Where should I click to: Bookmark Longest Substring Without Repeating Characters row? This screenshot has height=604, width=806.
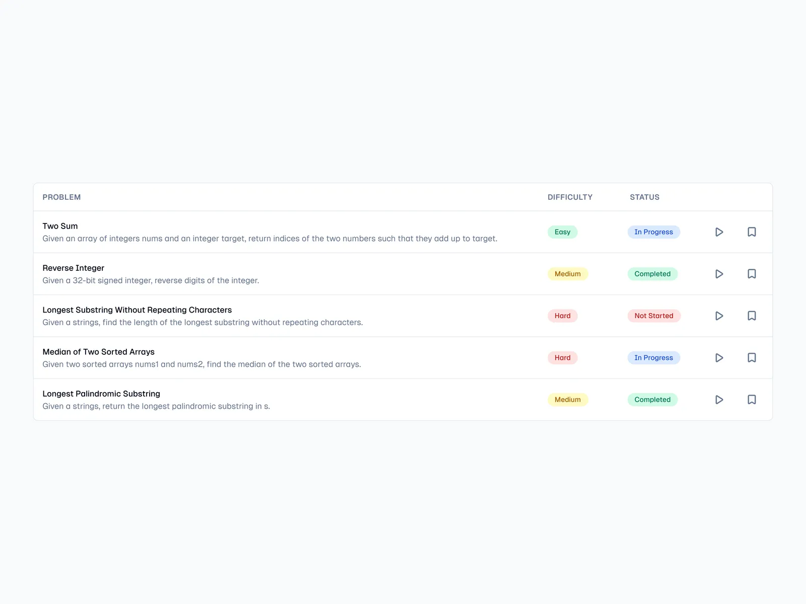pos(752,316)
